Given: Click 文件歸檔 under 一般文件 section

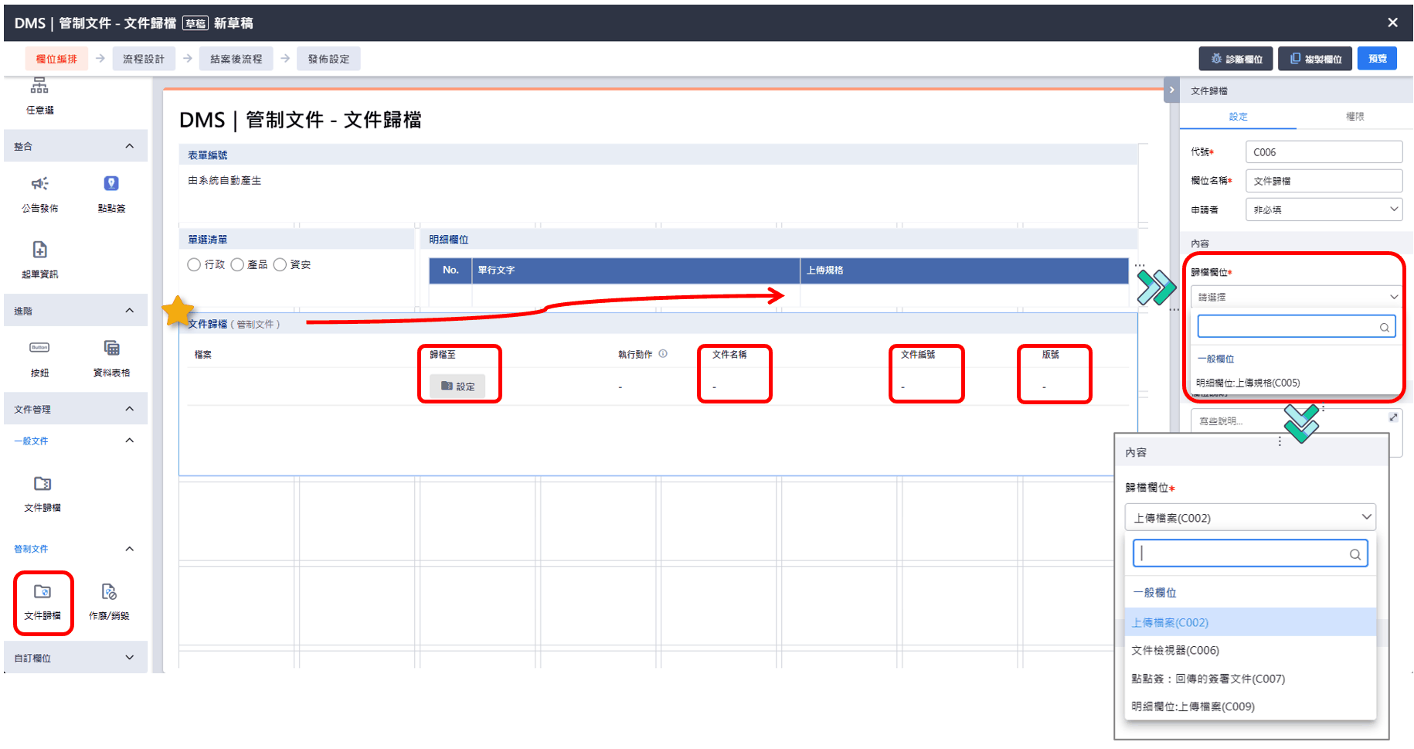Looking at the screenshot, I should pos(42,495).
